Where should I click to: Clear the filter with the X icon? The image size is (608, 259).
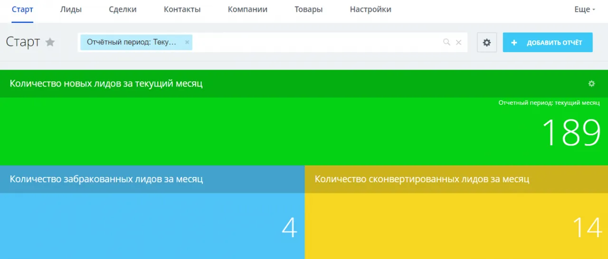pyautogui.click(x=459, y=42)
